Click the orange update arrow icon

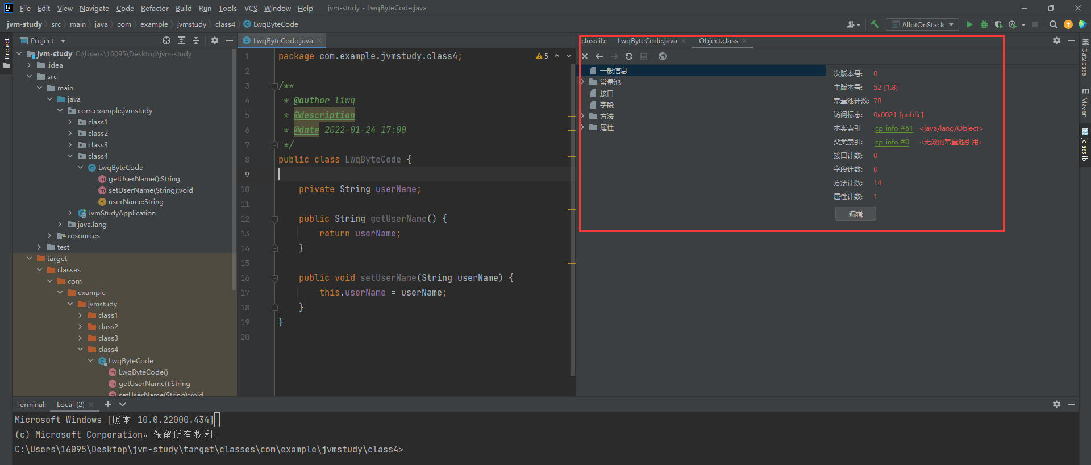pos(1068,24)
